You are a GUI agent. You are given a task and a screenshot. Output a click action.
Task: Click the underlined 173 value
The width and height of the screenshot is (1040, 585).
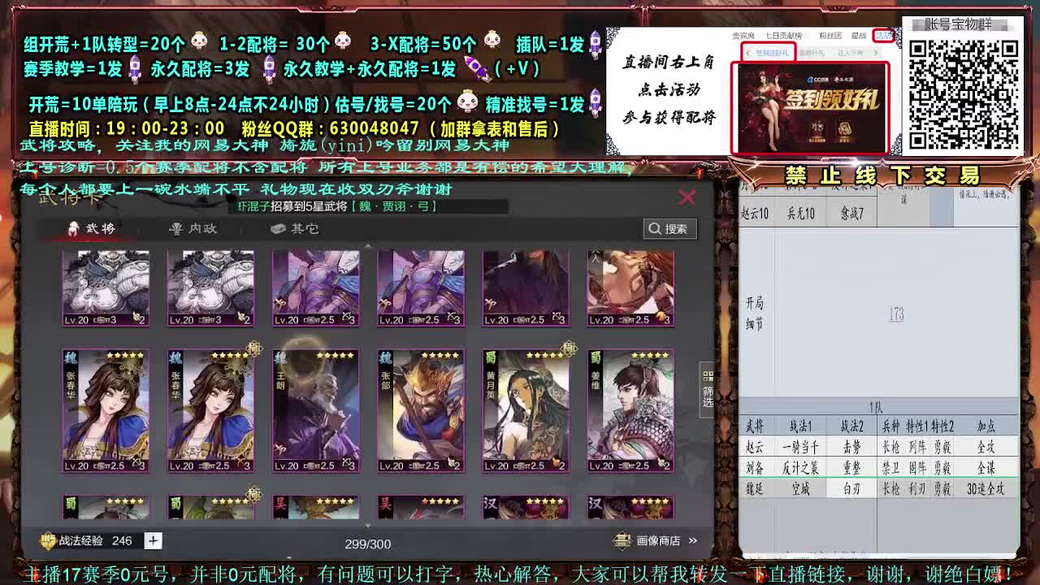[x=896, y=314]
